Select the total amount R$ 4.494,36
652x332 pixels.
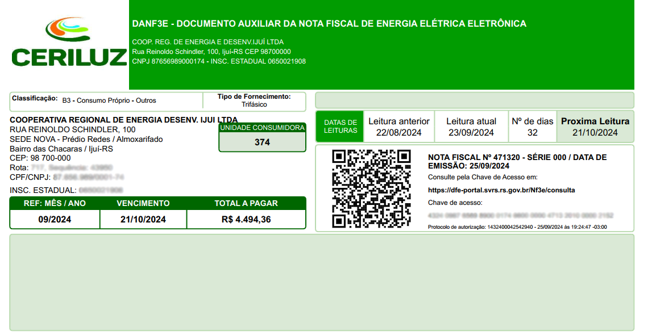click(x=246, y=220)
